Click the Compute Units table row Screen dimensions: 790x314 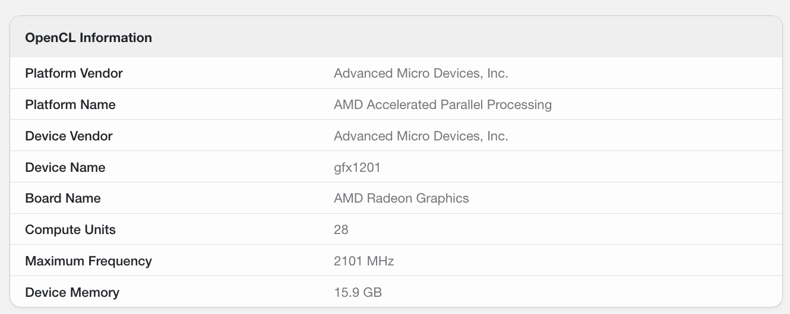click(396, 230)
